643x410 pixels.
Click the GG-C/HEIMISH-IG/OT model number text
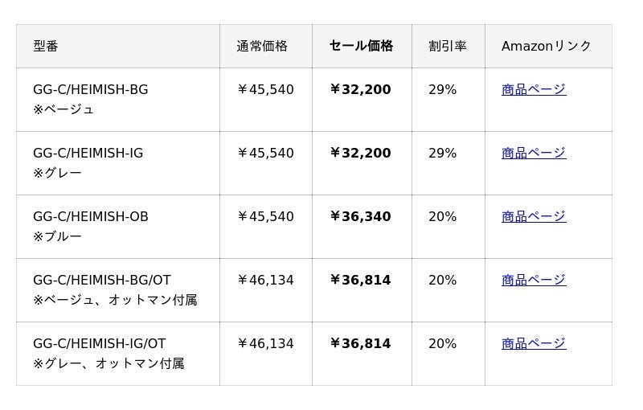[x=100, y=343]
